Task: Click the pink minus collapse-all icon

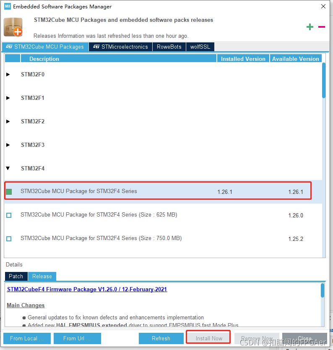Action: tap(321, 27)
